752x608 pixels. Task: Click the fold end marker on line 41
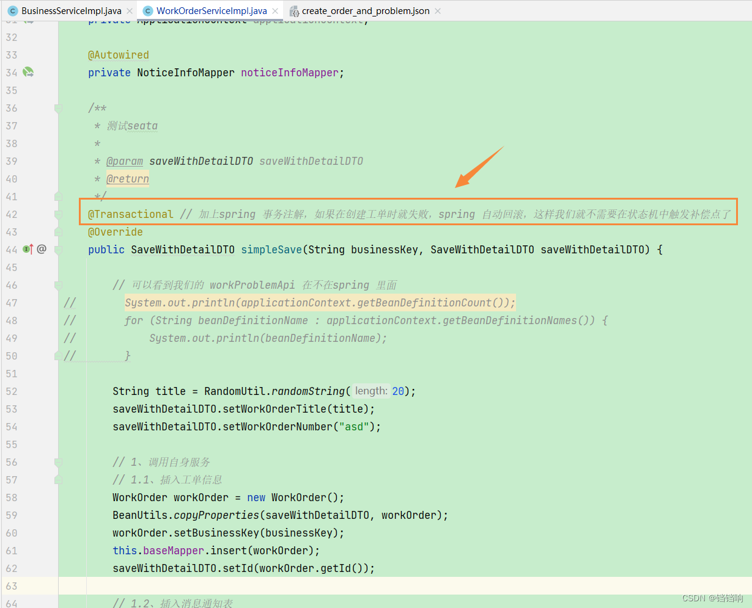58,197
